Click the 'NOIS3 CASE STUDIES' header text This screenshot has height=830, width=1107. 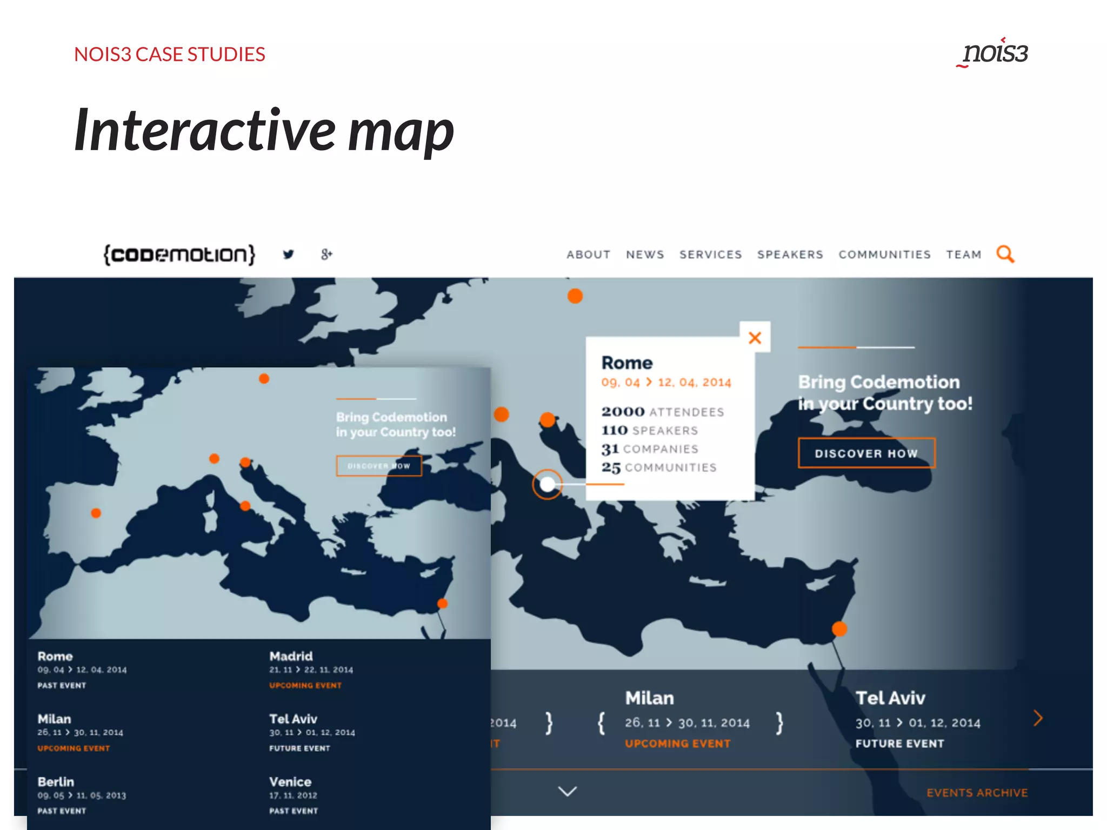pos(170,54)
